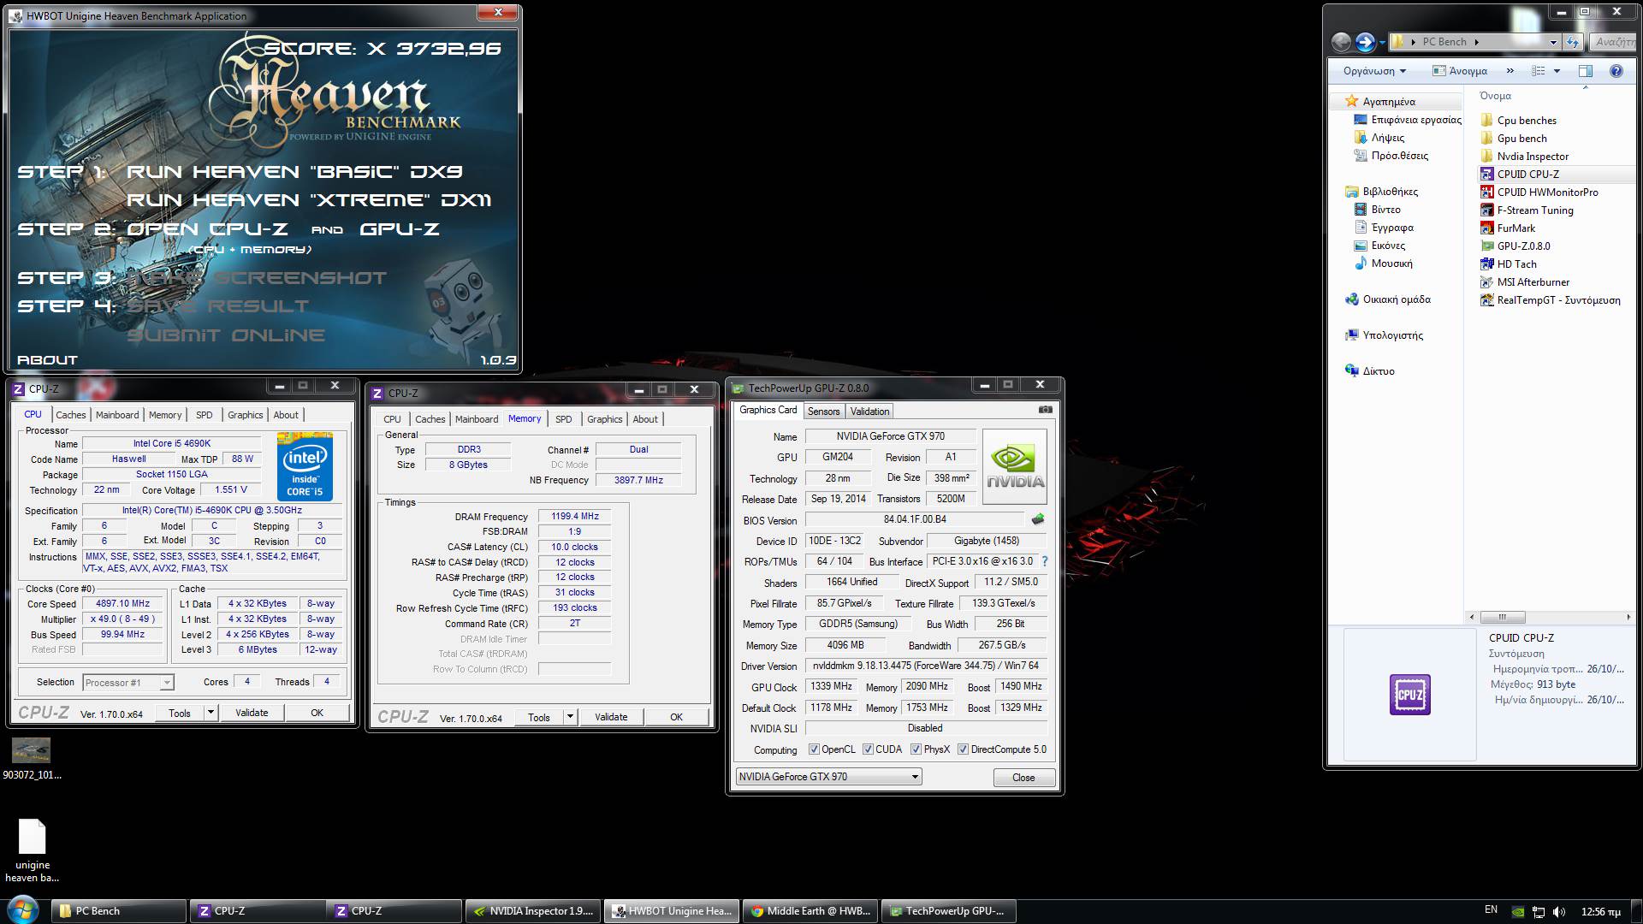Image resolution: width=1643 pixels, height=924 pixels.
Task: Switch to Sensors tab in GPU-Z
Action: (823, 412)
